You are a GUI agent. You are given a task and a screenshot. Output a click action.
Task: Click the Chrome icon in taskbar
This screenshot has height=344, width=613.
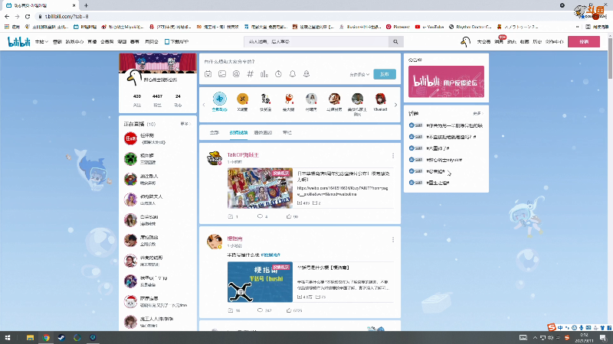(46, 338)
